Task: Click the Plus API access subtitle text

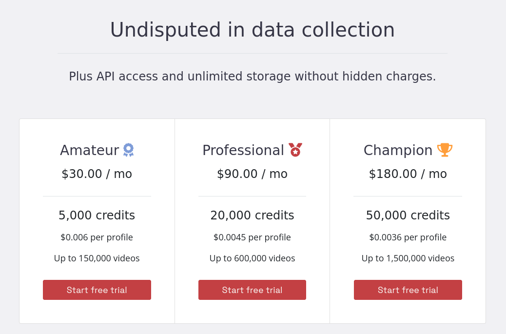Action: coord(253,76)
